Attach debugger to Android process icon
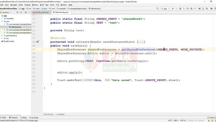This screenshot has height=122, width=216. pos(191,8)
